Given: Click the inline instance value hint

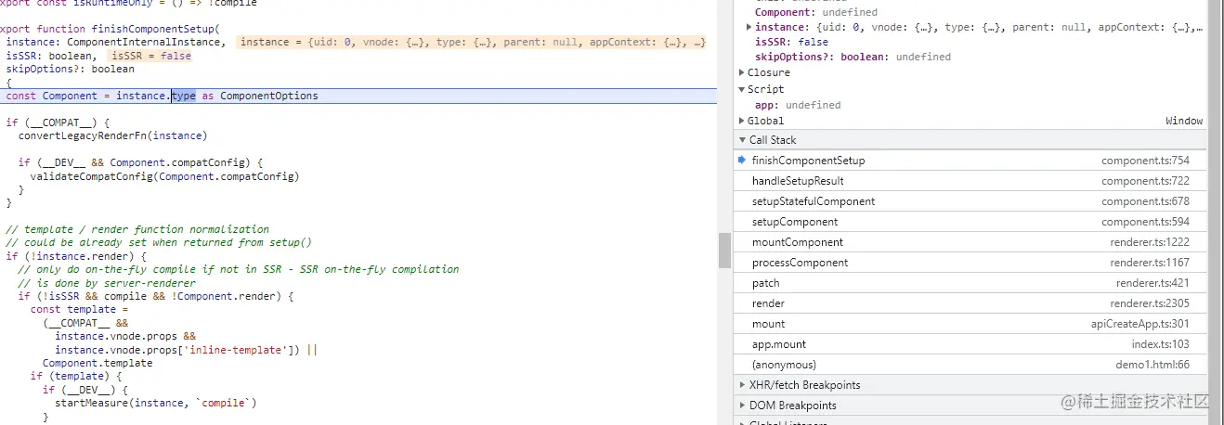Looking at the screenshot, I should point(472,42).
